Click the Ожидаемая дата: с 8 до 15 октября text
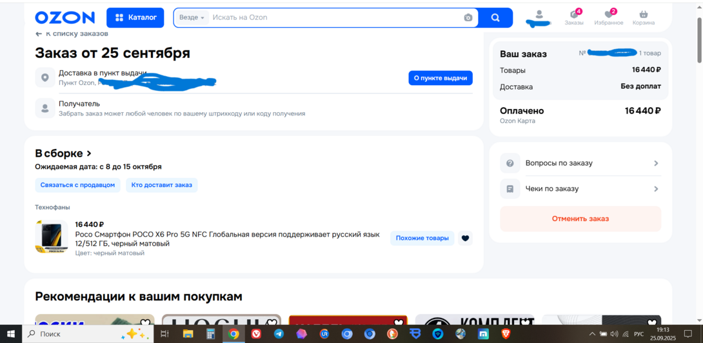The height and width of the screenshot is (343, 703). tap(98, 167)
